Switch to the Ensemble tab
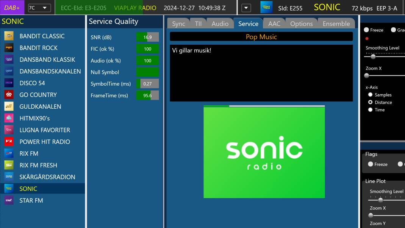Screen dimensions: 405x228 (336, 23)
